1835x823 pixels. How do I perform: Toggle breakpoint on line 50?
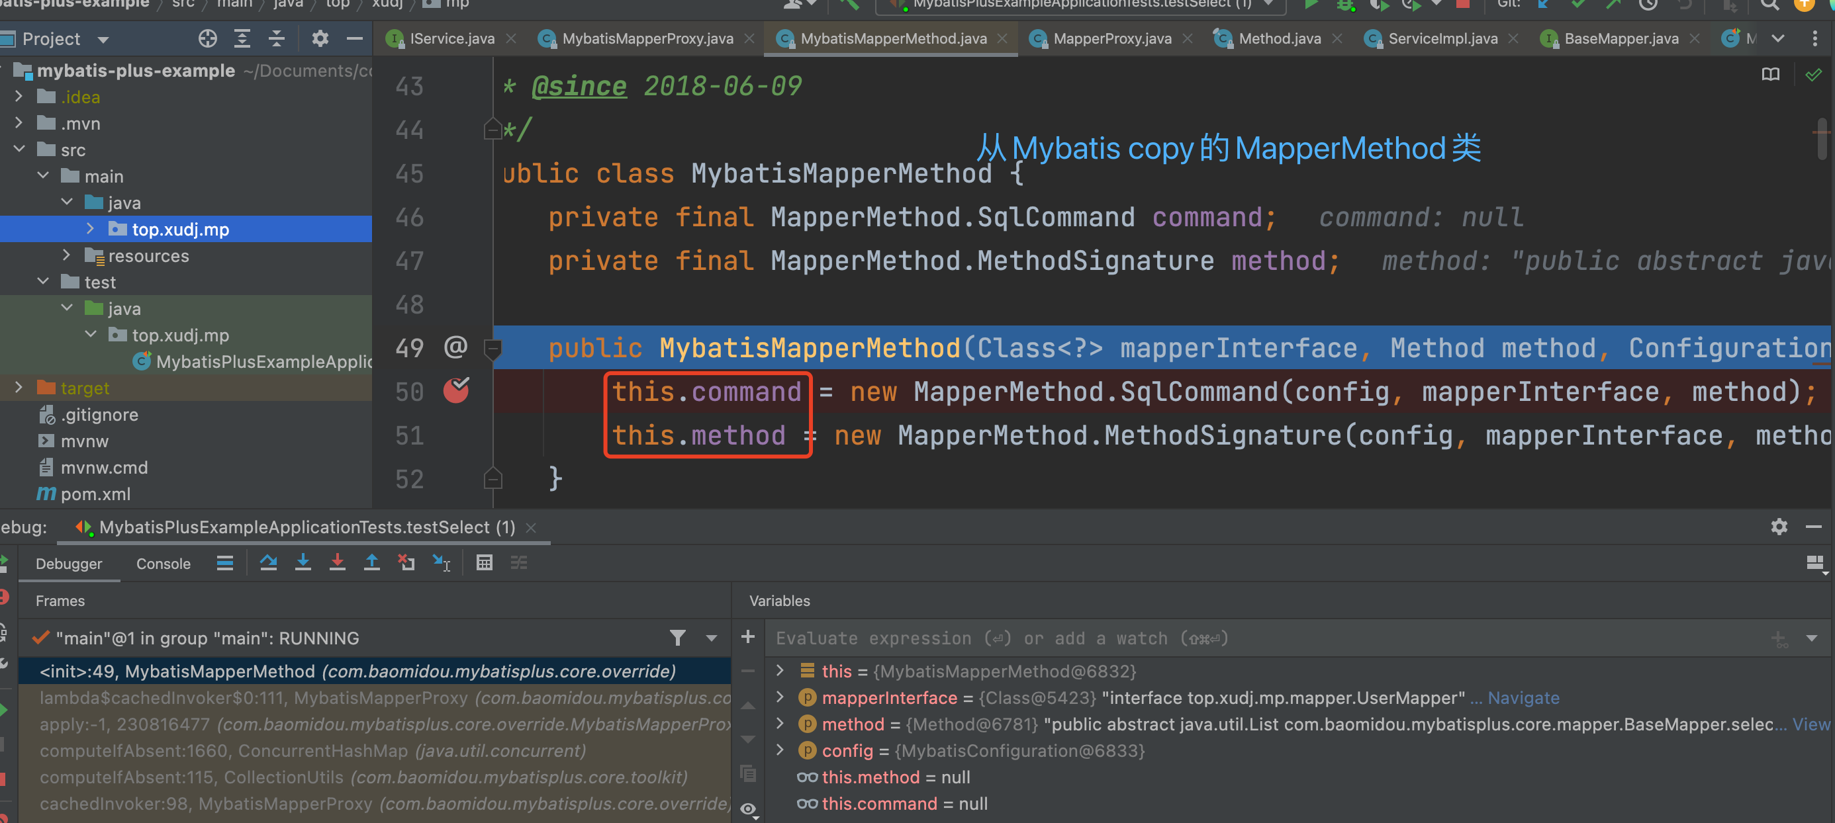(x=456, y=390)
